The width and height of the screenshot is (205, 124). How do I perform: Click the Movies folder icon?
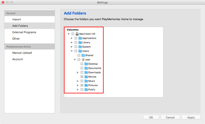pyautogui.click(x=86, y=77)
